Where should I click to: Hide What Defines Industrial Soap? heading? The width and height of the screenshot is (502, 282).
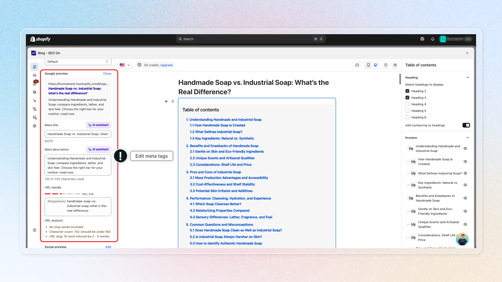click(465, 173)
